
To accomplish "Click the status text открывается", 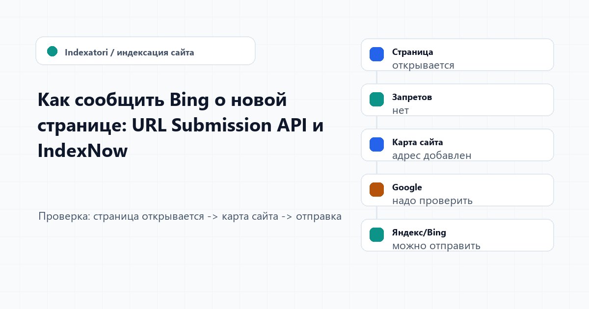I will click(x=423, y=65).
